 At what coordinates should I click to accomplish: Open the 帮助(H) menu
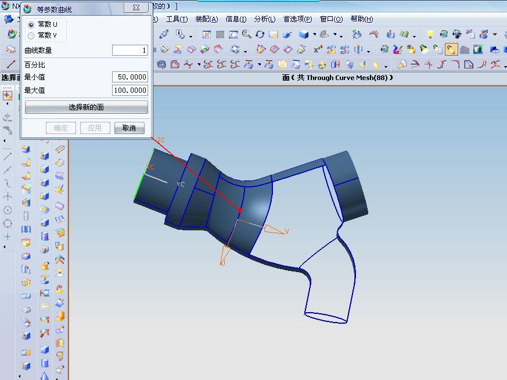pyautogui.click(x=361, y=19)
